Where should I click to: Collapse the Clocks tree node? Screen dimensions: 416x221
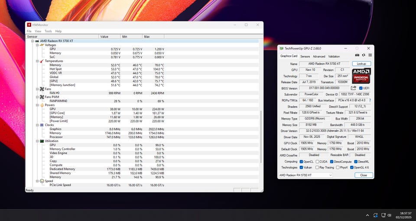38,125
